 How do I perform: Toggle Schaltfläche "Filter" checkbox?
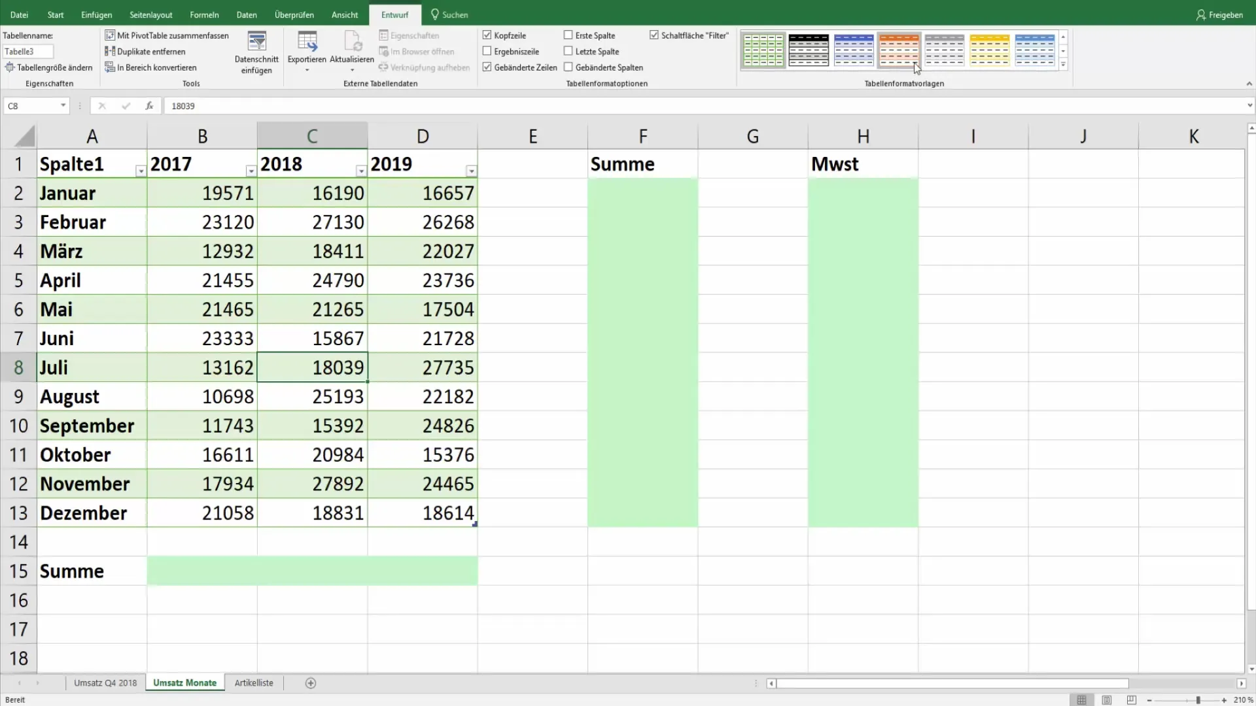tap(654, 35)
